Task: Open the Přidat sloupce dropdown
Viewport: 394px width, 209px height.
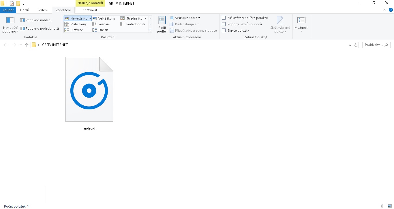Action: [x=184, y=24]
